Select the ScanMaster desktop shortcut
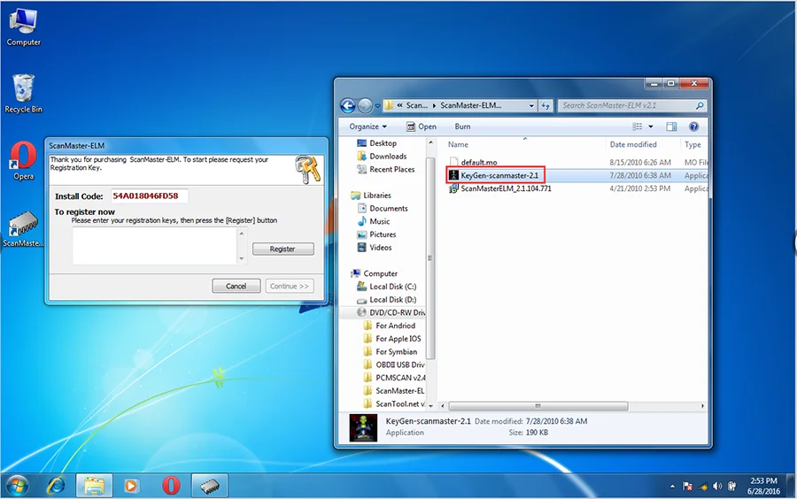 click(23, 229)
